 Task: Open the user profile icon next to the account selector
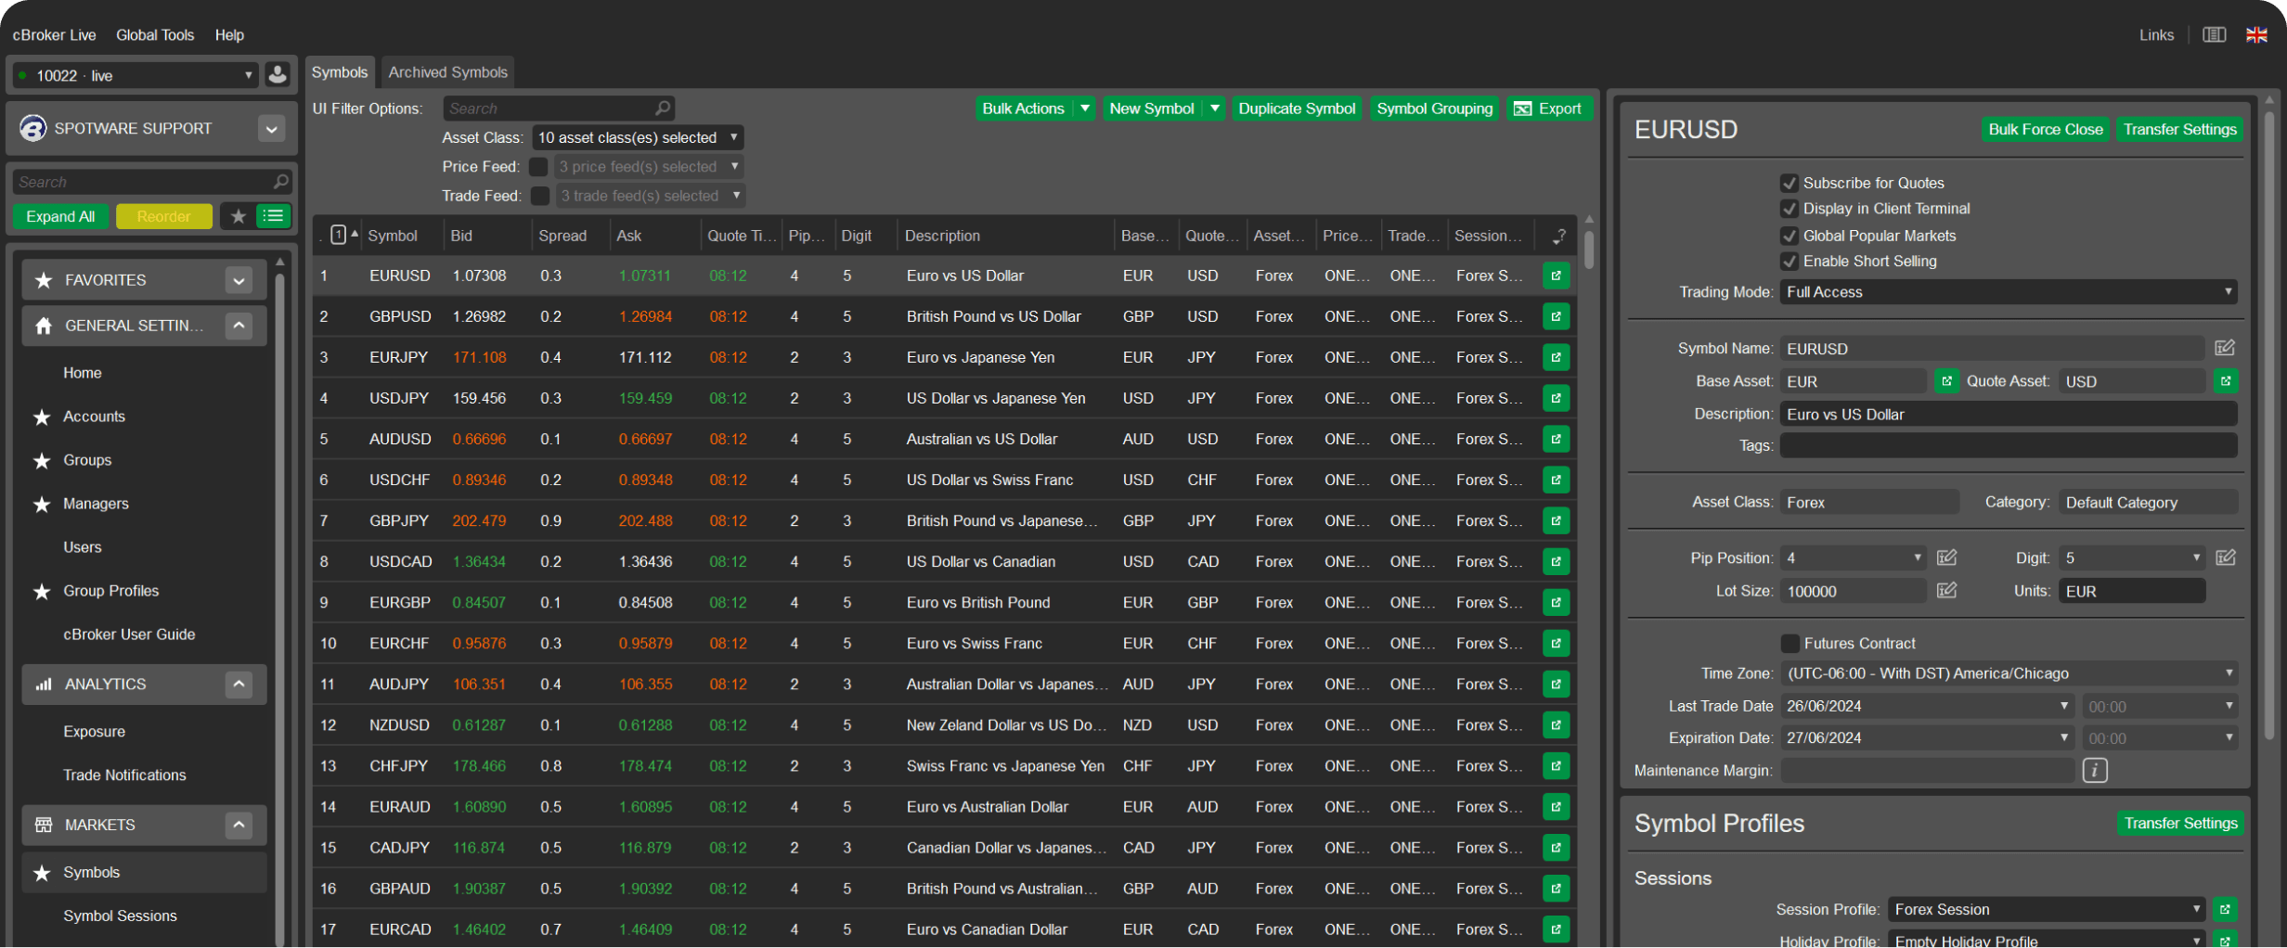[277, 75]
